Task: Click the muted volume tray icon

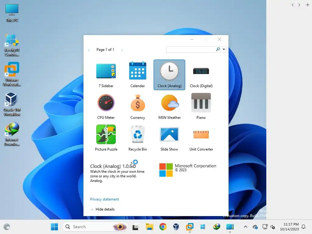Action: pos(273,227)
